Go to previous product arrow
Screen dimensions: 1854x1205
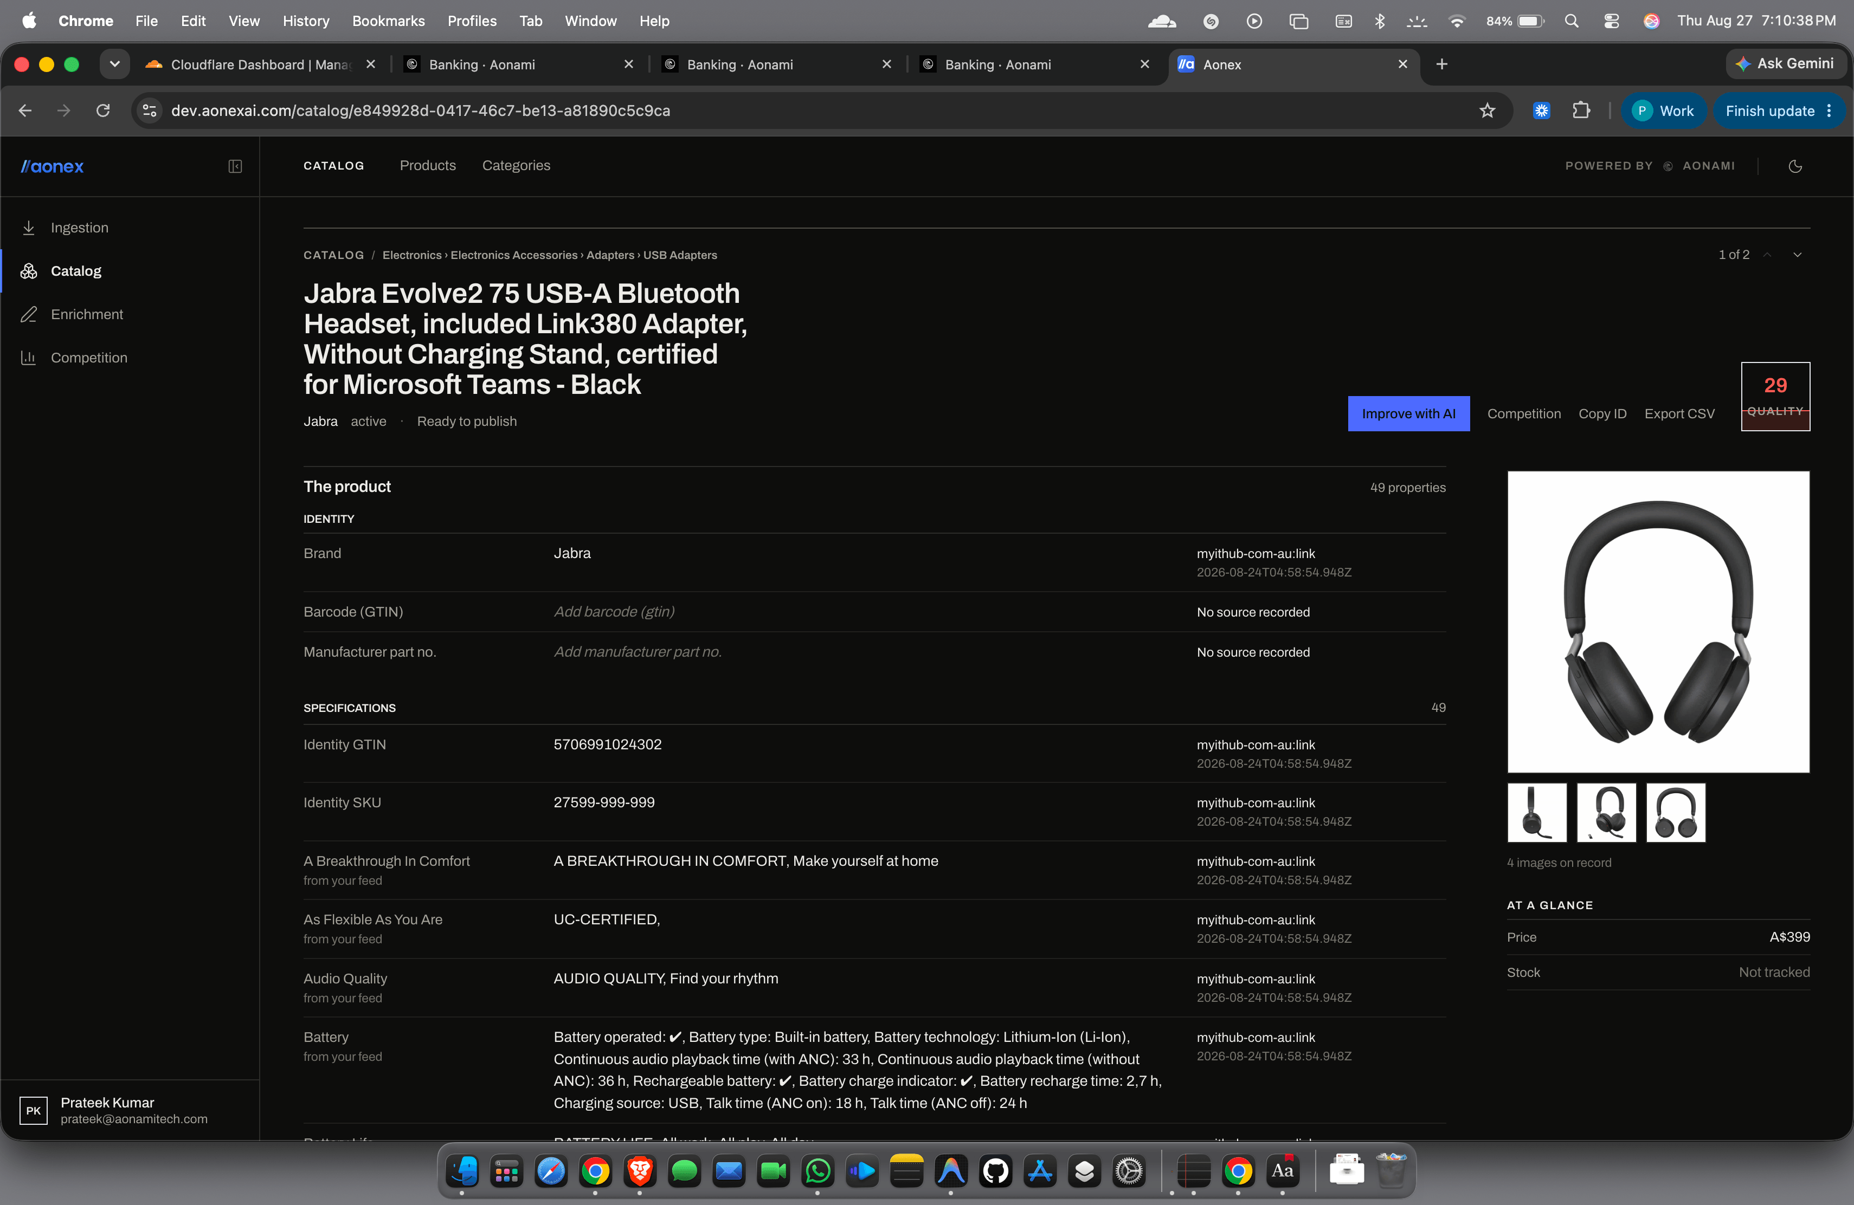click(x=1767, y=255)
